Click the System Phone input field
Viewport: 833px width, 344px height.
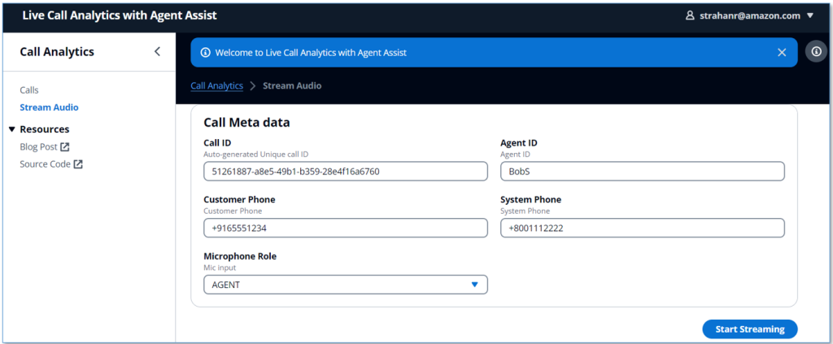(x=643, y=229)
